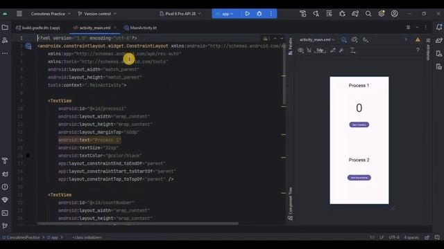Toggle the Attributes side panel
Viewport: 444px width, 249px height.
(428, 49)
